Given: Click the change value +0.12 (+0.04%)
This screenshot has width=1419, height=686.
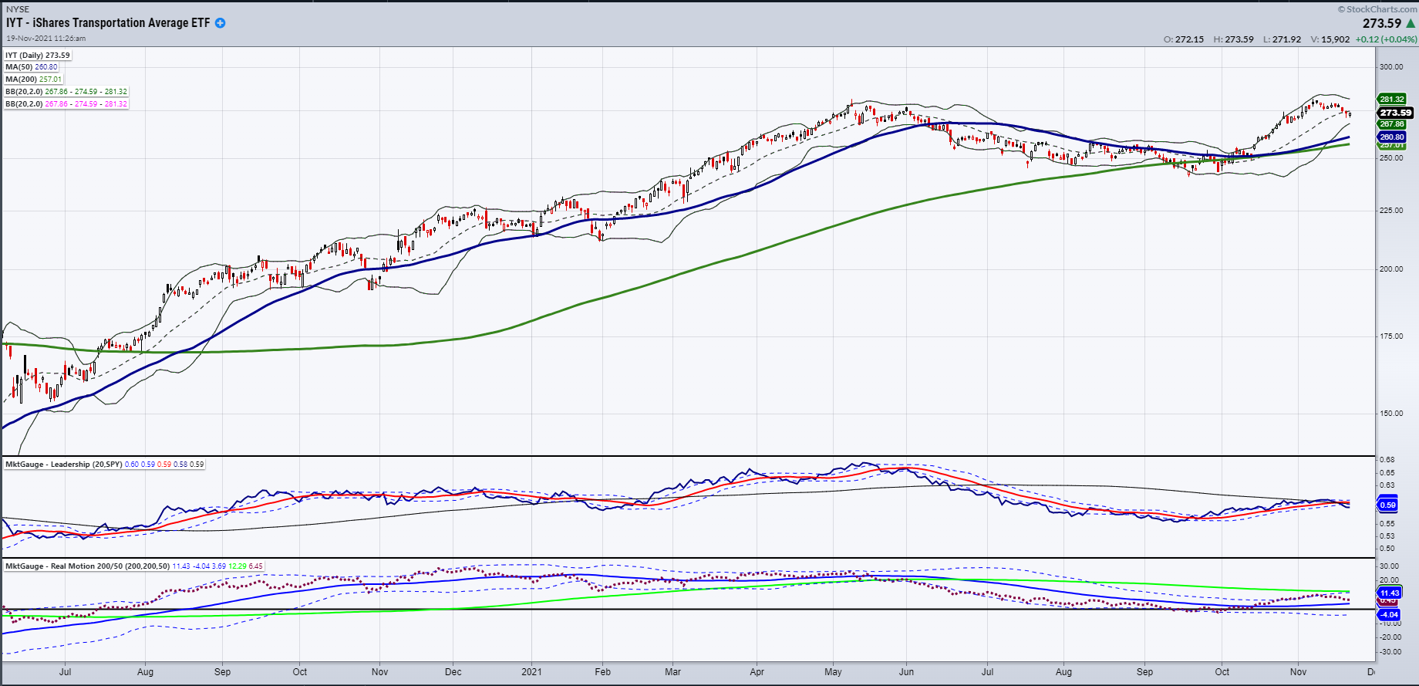Looking at the screenshot, I should [x=1387, y=39].
